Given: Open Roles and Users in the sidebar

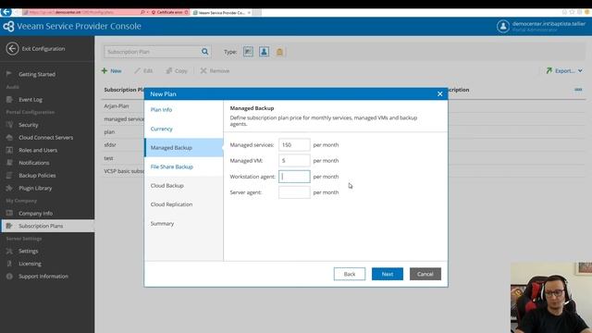Looking at the screenshot, I should pyautogui.click(x=38, y=150).
